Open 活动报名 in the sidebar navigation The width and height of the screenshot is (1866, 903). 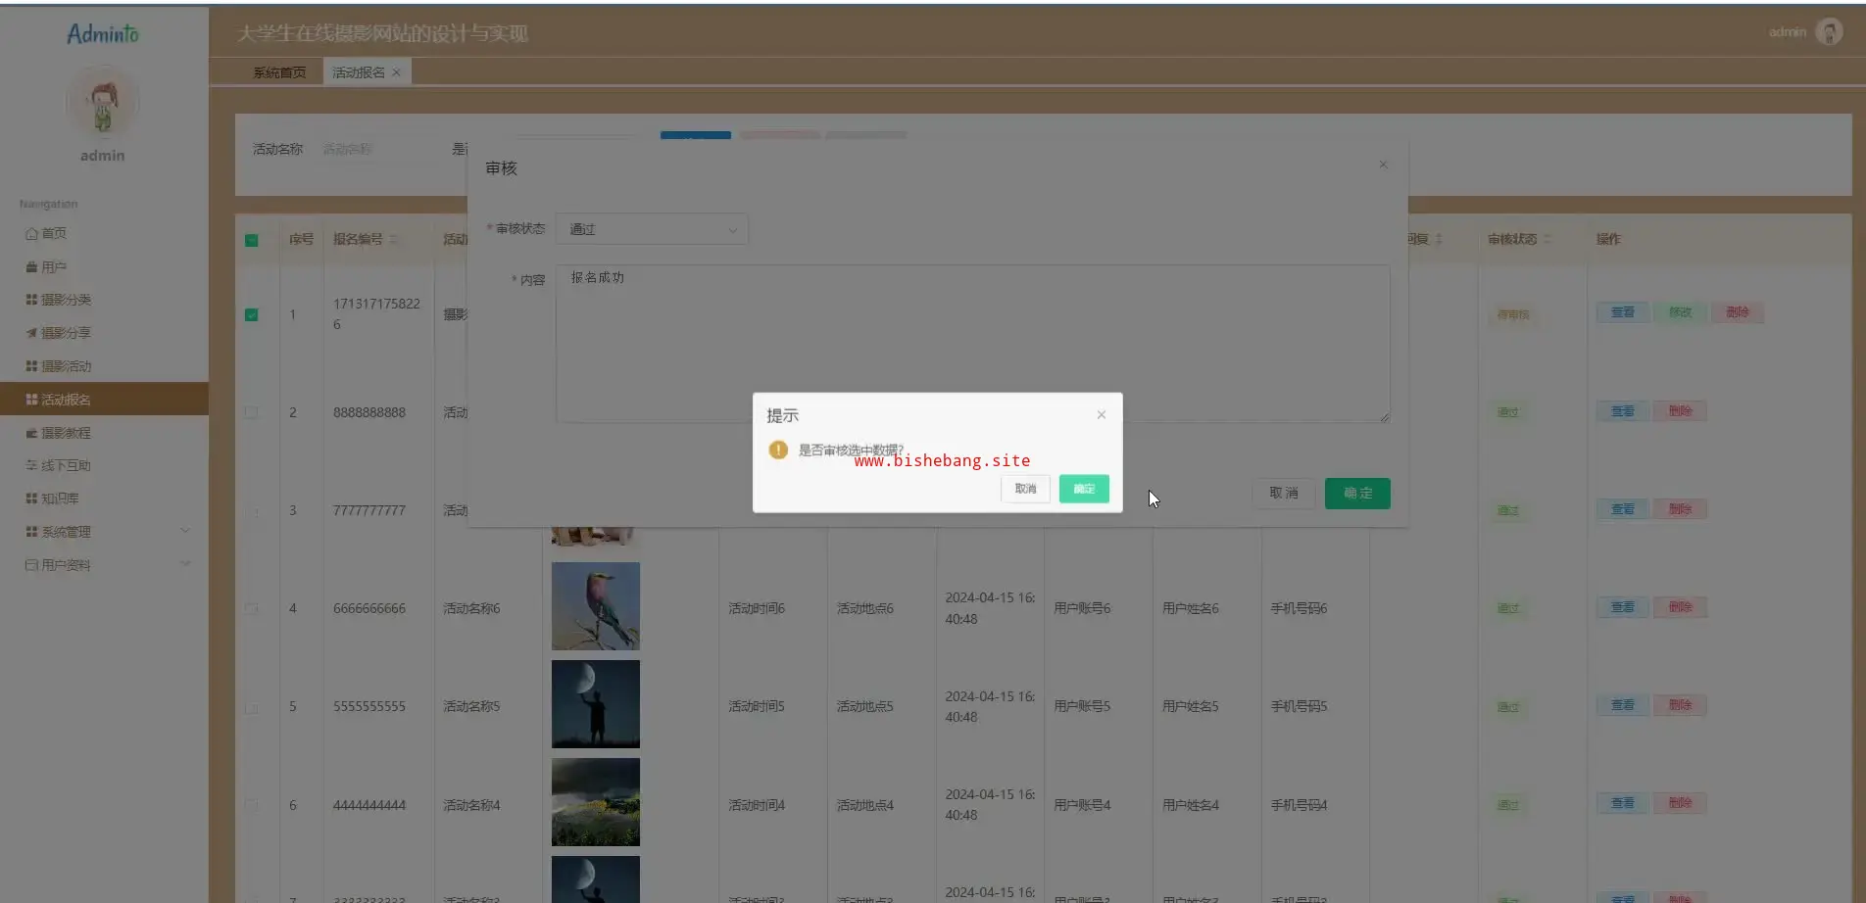[104, 399]
